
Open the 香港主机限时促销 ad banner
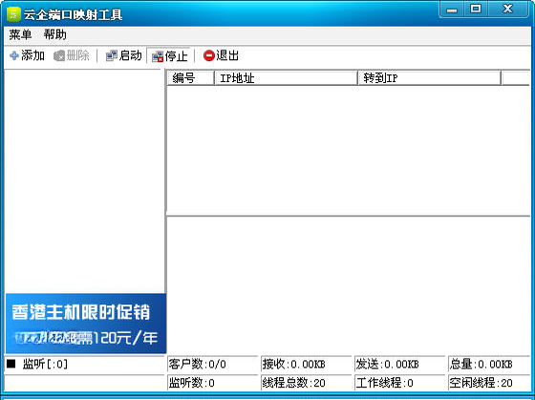(86, 324)
